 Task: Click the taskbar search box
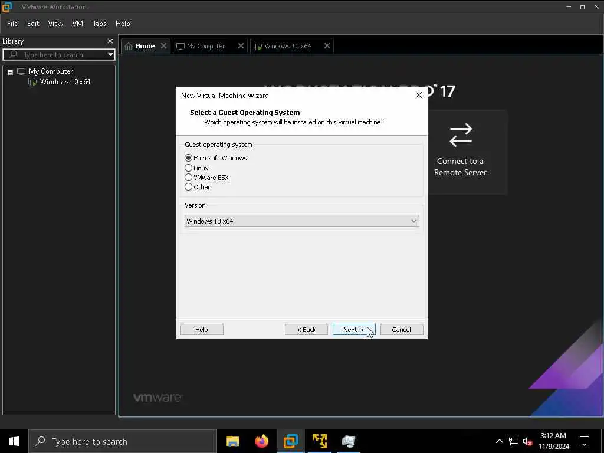(x=123, y=441)
